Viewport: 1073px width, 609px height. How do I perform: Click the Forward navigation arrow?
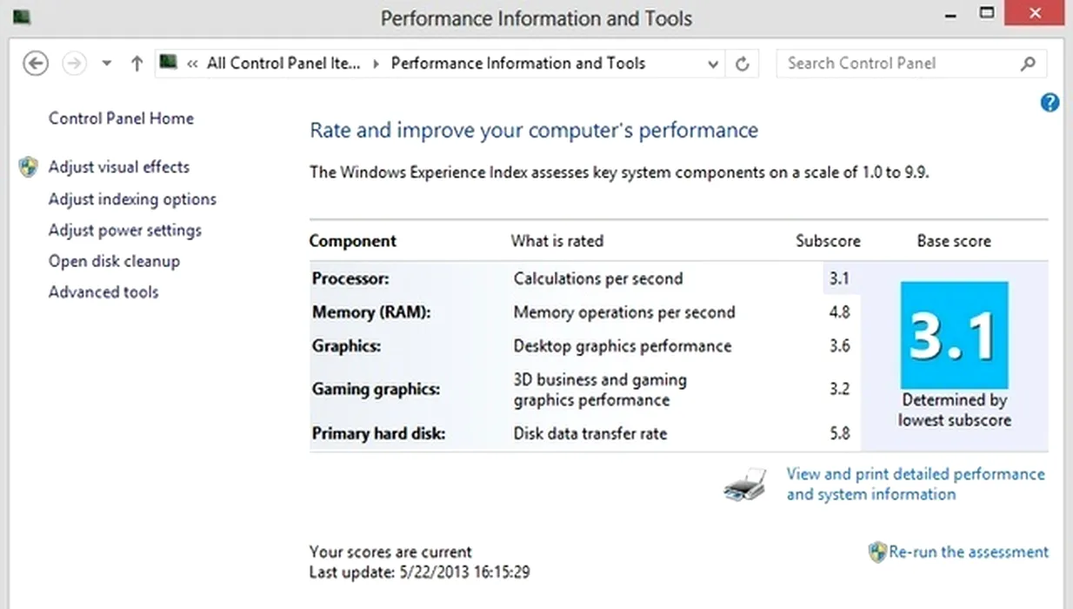(x=76, y=64)
